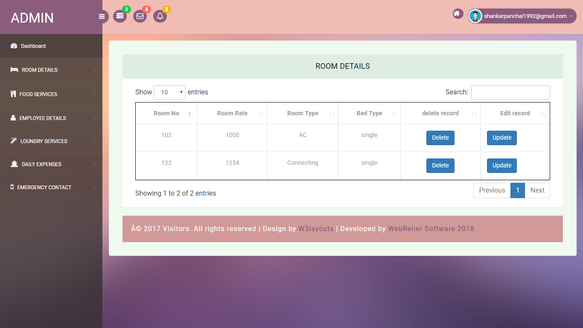
Task: Expand the Room Details sidebar chevron
Action: point(95,70)
